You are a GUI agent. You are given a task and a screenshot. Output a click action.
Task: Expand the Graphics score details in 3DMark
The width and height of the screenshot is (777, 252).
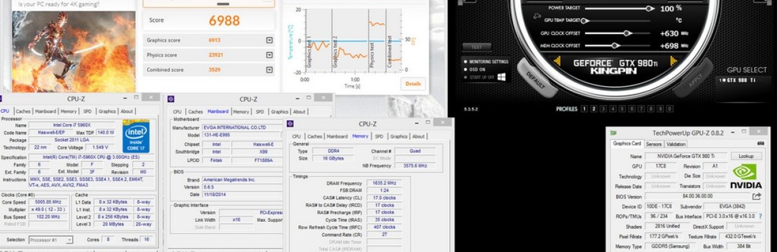click(x=270, y=40)
